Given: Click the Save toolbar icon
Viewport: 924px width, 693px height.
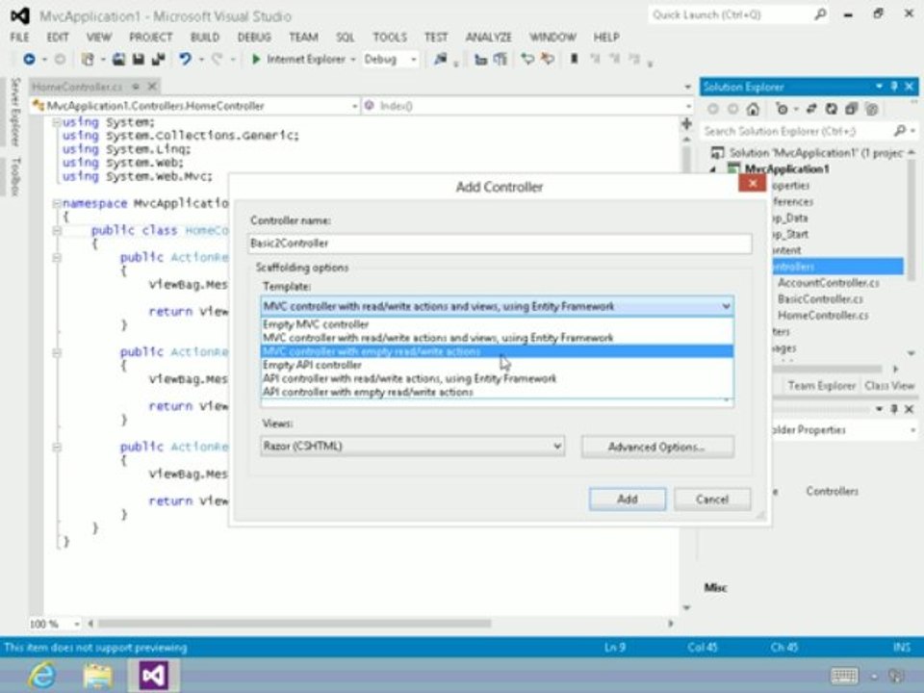Looking at the screenshot, I should pyautogui.click(x=139, y=59).
